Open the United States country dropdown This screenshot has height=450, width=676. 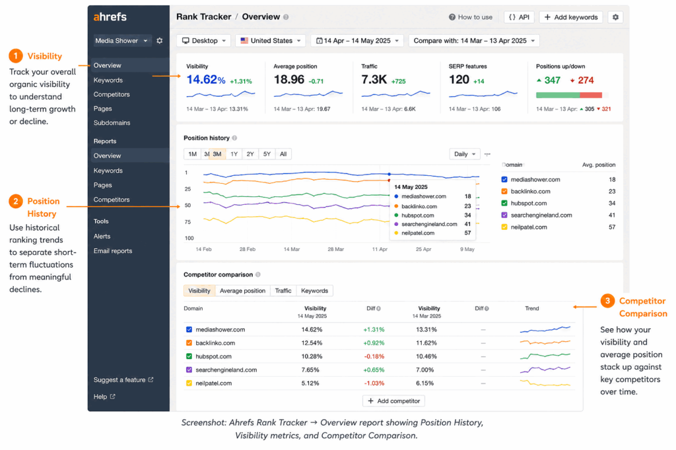(270, 40)
